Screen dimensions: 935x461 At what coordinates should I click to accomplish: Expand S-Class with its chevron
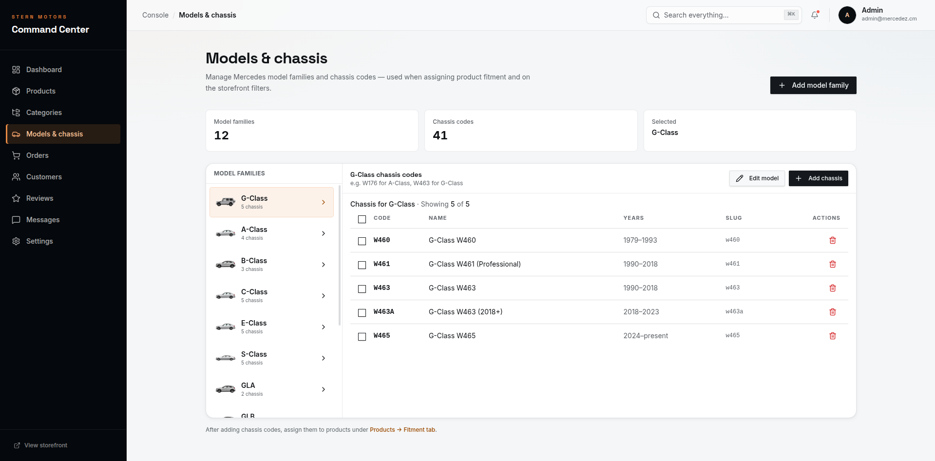324,358
